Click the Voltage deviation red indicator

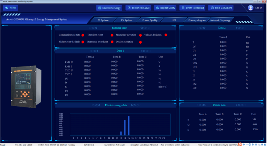(x=166, y=35)
